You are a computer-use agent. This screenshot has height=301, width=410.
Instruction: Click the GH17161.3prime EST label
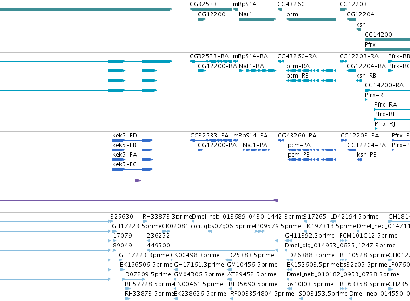coord(199,265)
